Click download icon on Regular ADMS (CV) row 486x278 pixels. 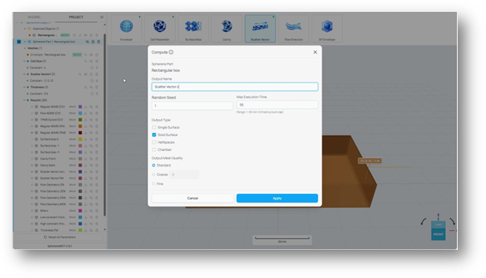85,106
